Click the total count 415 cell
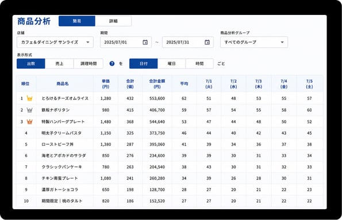This screenshot has height=220, width=342. (130, 110)
